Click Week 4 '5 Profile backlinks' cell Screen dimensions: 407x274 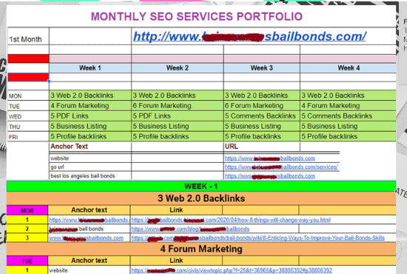[349, 136]
